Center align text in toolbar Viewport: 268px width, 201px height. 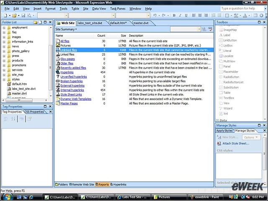tap(200, 15)
